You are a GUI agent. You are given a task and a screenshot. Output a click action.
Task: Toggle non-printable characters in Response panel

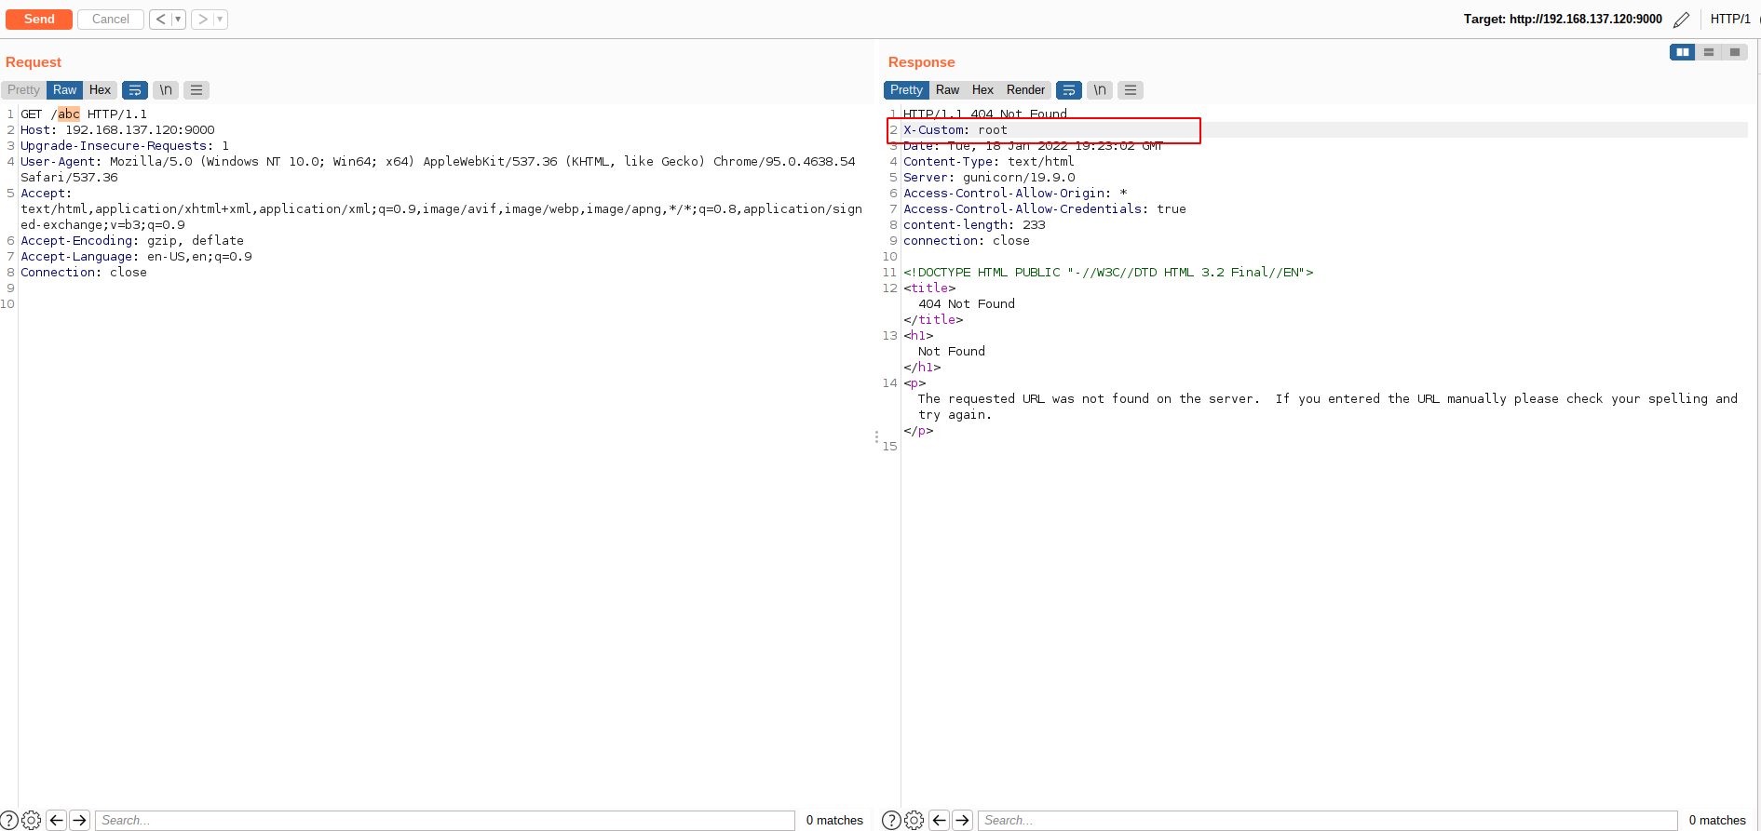click(x=1100, y=90)
